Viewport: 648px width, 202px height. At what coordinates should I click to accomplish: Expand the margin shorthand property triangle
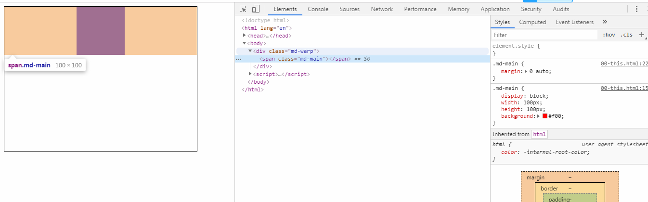click(x=525, y=71)
